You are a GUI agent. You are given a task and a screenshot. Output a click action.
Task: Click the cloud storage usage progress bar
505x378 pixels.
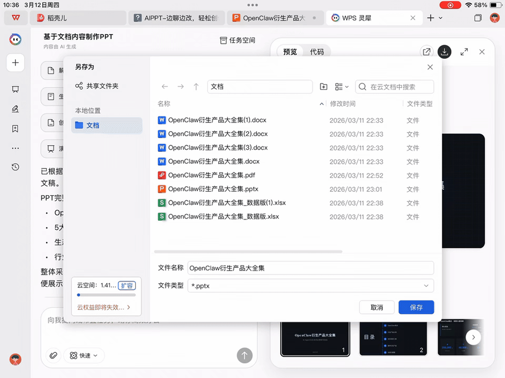point(106,295)
